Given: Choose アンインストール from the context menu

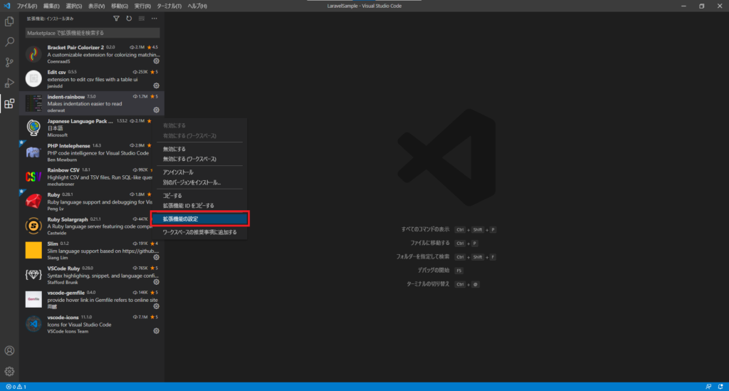Looking at the screenshot, I should click(179, 172).
